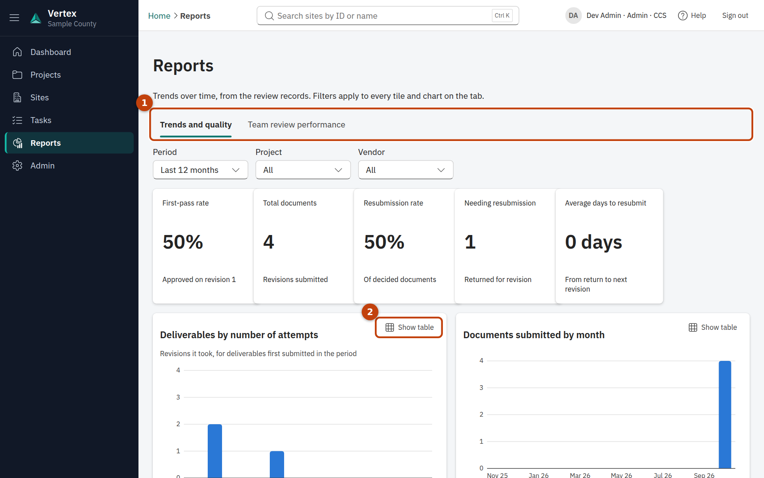The width and height of the screenshot is (764, 478).
Task: Click 'Documents submitted by month' heading
Action: coord(534,335)
